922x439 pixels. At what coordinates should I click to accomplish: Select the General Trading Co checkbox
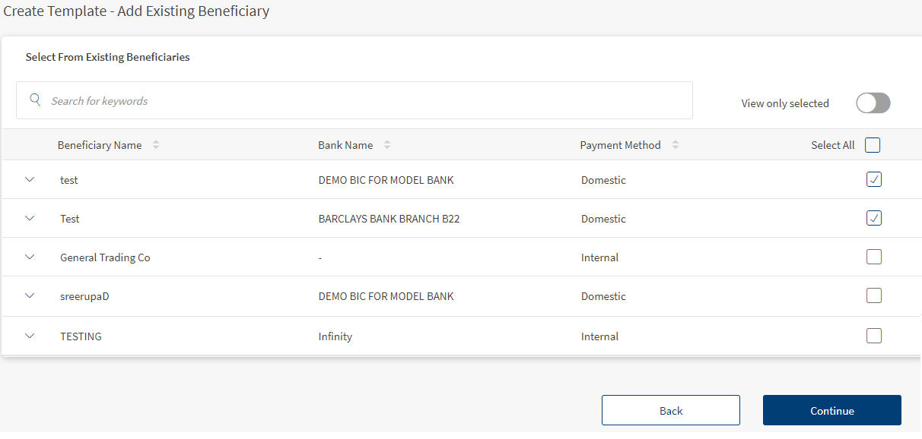[874, 257]
